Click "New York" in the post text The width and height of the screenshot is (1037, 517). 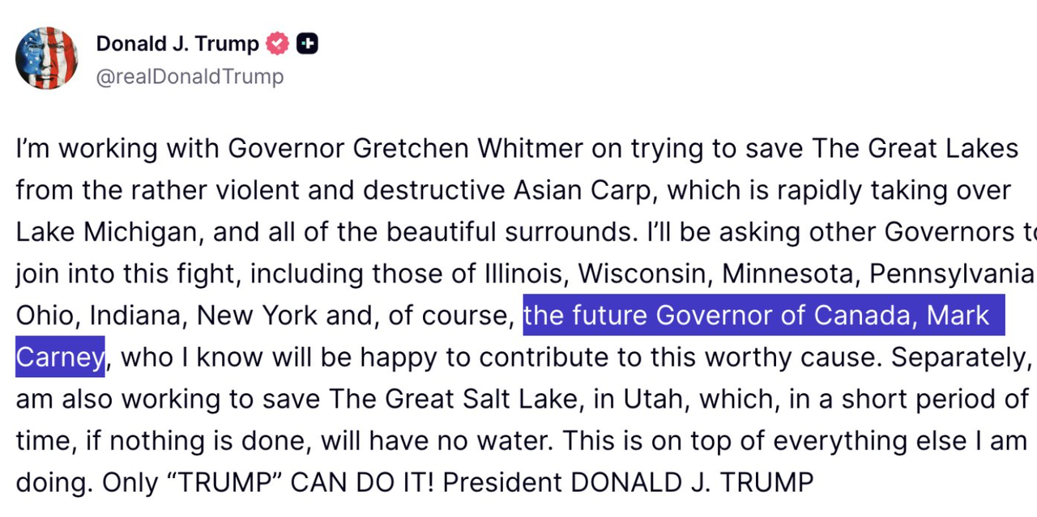click(x=258, y=315)
